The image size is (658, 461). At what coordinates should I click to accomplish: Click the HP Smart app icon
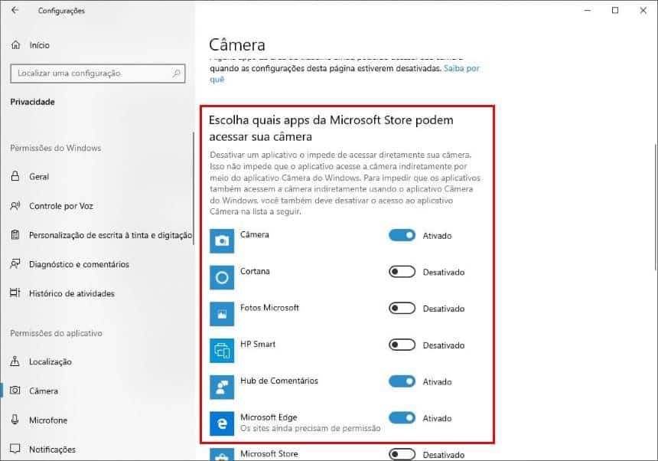tap(222, 351)
